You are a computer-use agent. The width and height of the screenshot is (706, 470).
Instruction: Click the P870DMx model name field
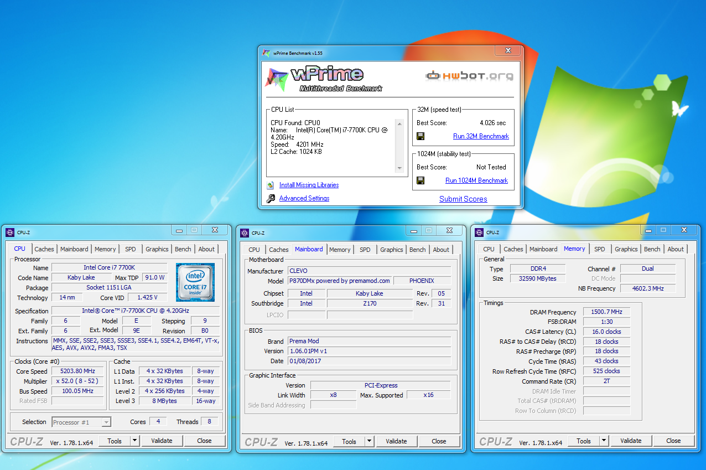point(339,281)
